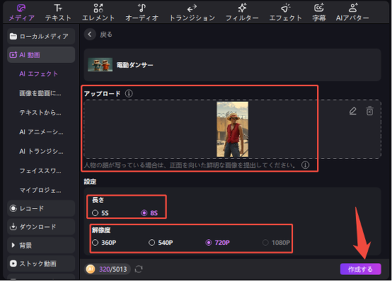The width and height of the screenshot is (392, 281).
Task: Open the オーディオ tab
Action: [x=142, y=13]
